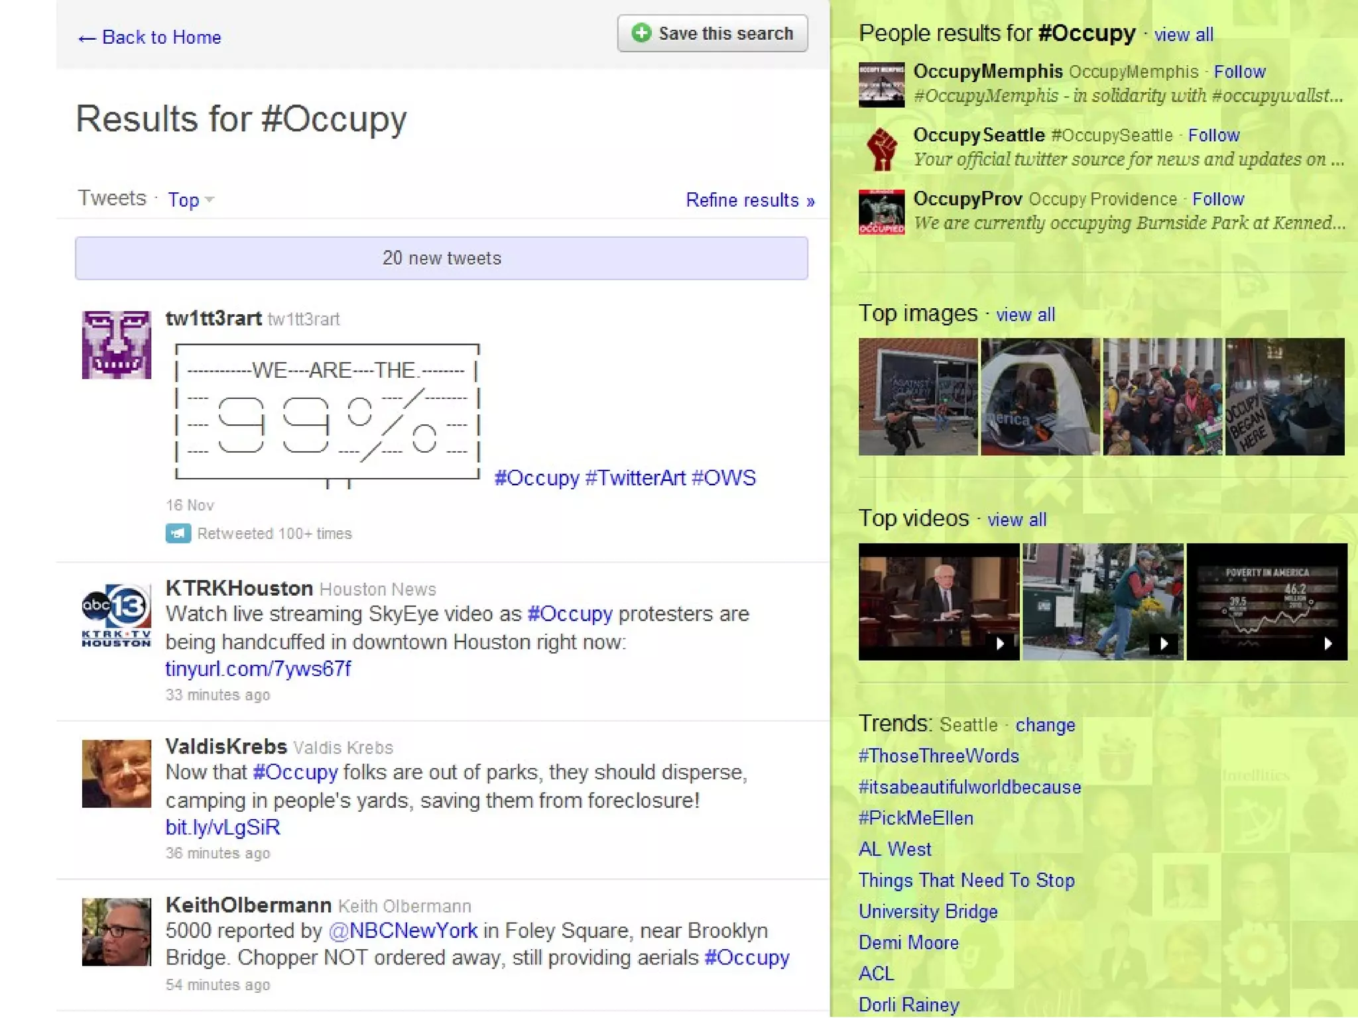Click Valdis Krebs' profile photo
The width and height of the screenshot is (1358, 1018).
click(x=116, y=773)
